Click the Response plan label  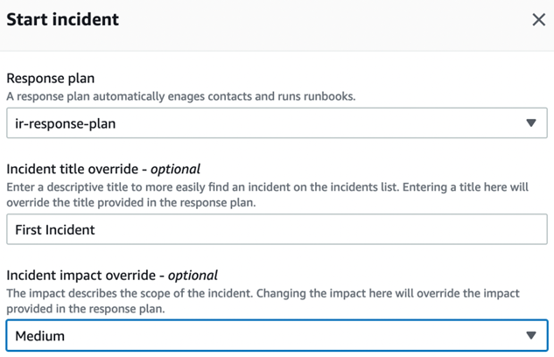(51, 79)
